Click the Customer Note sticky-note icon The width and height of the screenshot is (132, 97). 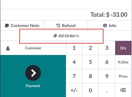(x=7, y=26)
